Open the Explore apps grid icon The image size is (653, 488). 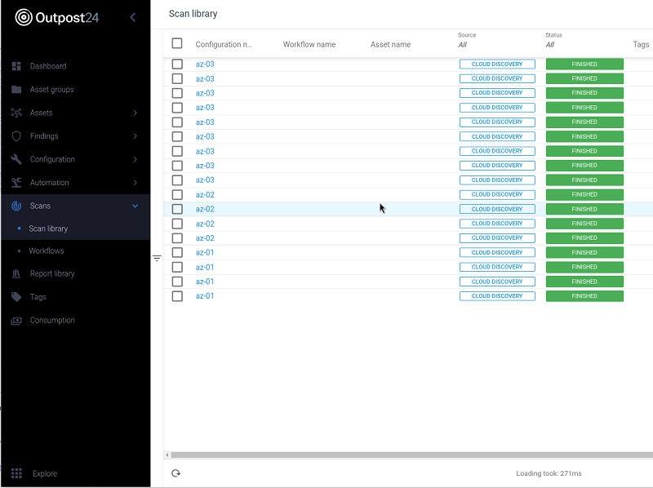click(16, 473)
